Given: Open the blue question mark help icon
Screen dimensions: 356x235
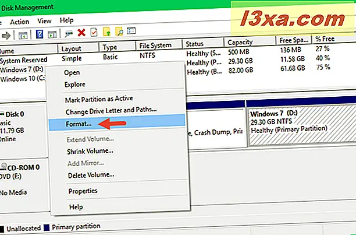Looking at the screenshot, I should point(40,34).
